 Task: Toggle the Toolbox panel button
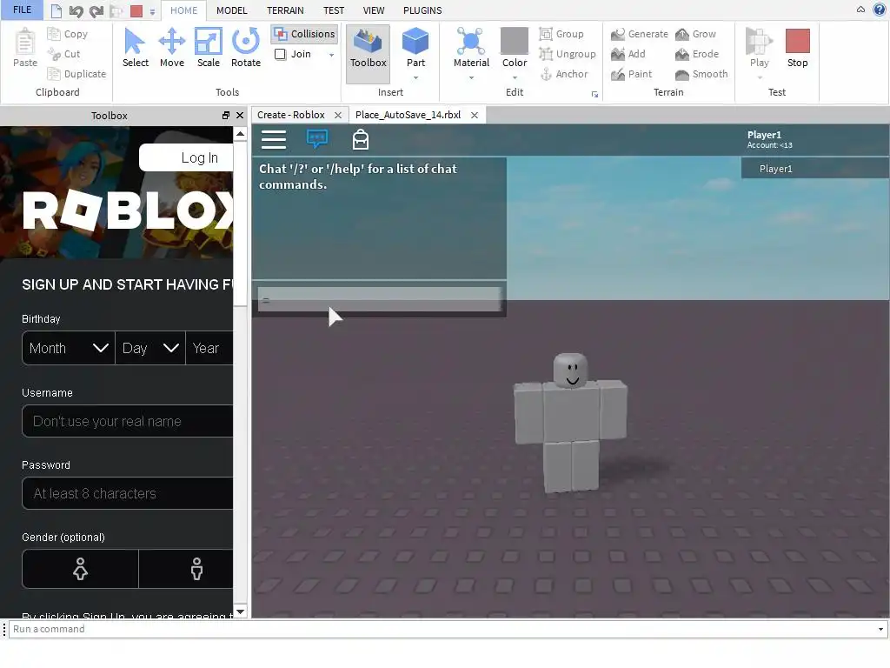tap(368, 52)
